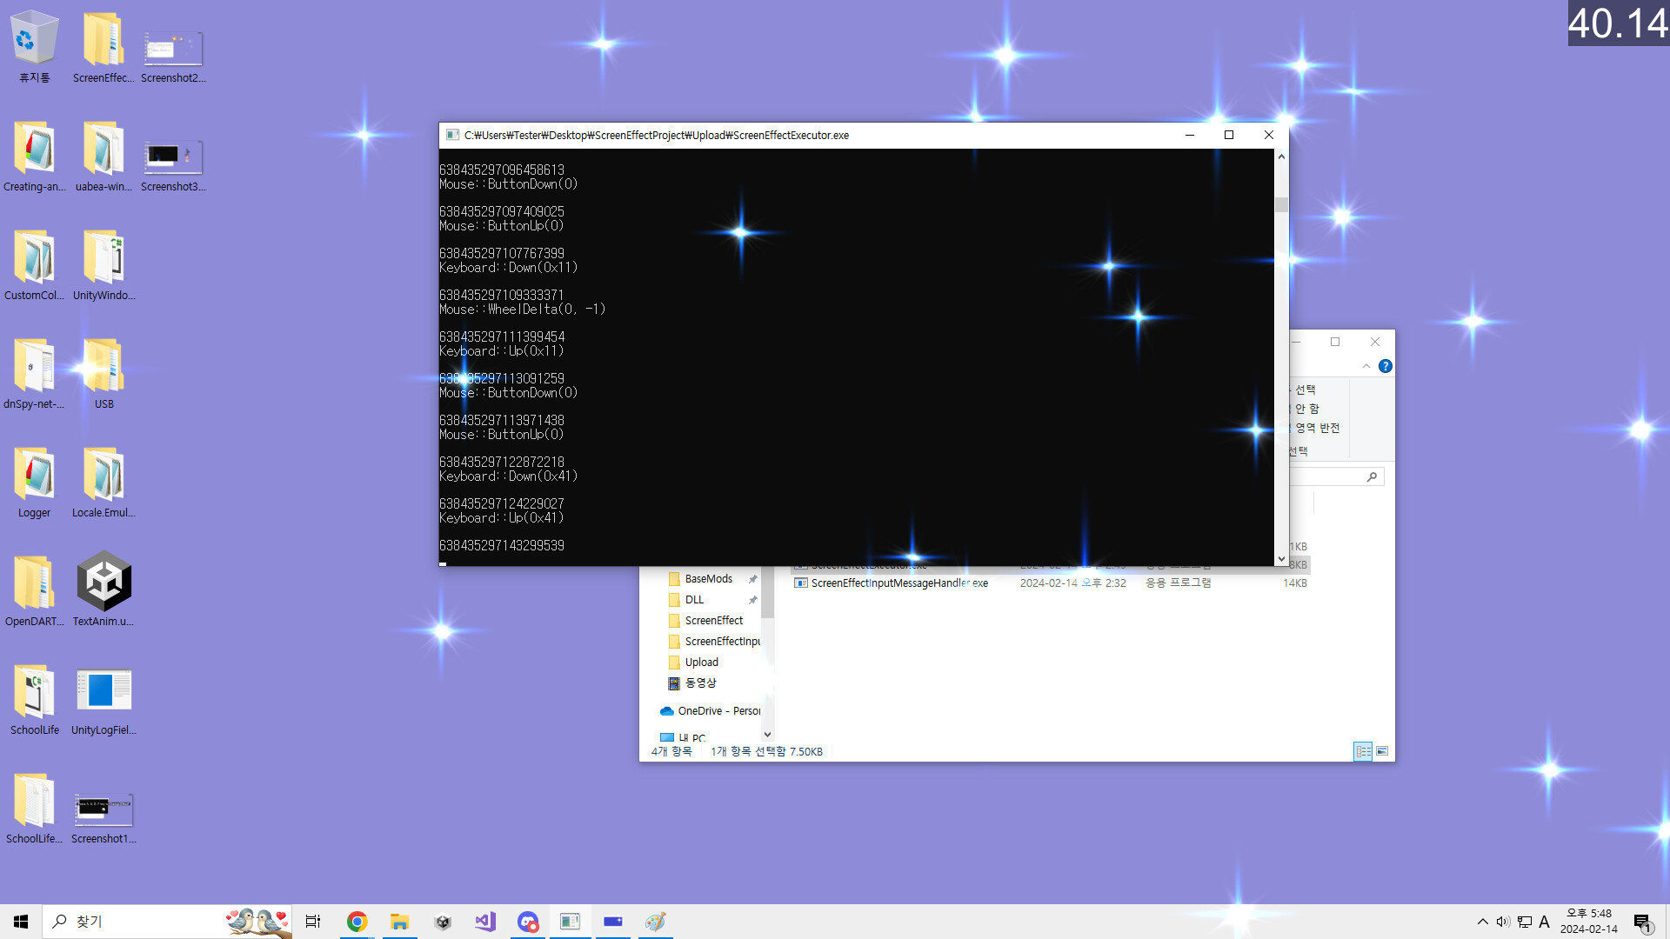Open Visual Studio from the taskbar
The width and height of the screenshot is (1670, 939).
(485, 921)
